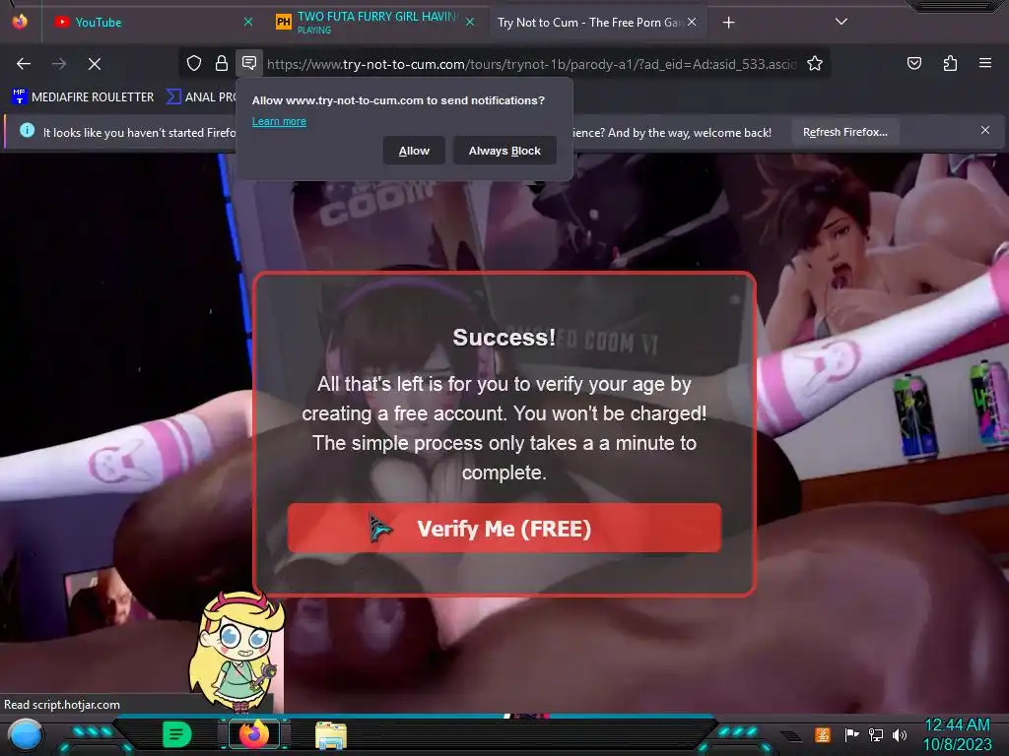Viewport: 1009px width, 756px height.
Task: Save page to Pocket
Action: (x=913, y=63)
